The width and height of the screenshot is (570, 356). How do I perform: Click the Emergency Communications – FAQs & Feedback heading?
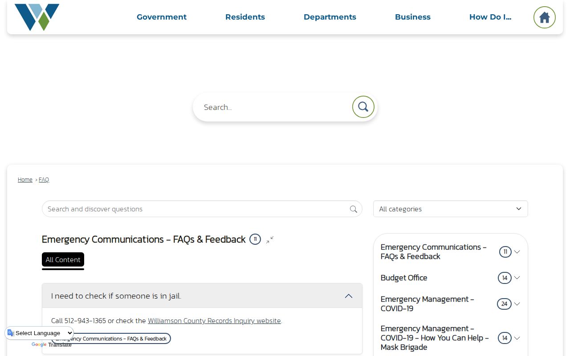coord(144,239)
